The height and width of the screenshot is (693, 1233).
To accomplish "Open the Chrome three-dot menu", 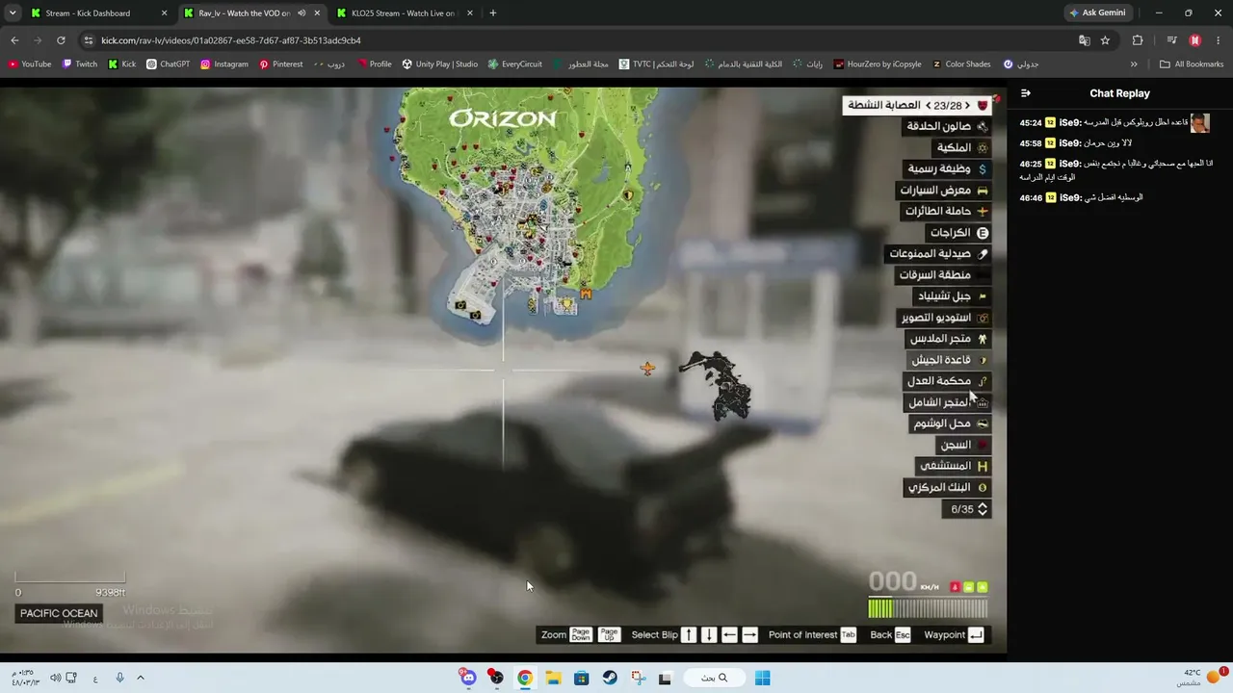I will pyautogui.click(x=1218, y=40).
